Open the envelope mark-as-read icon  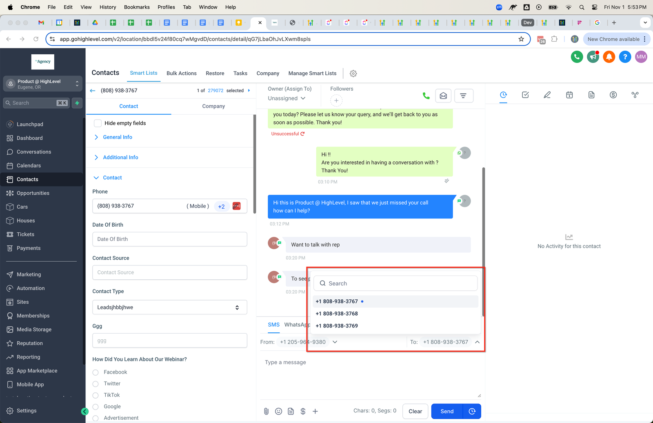[443, 96]
